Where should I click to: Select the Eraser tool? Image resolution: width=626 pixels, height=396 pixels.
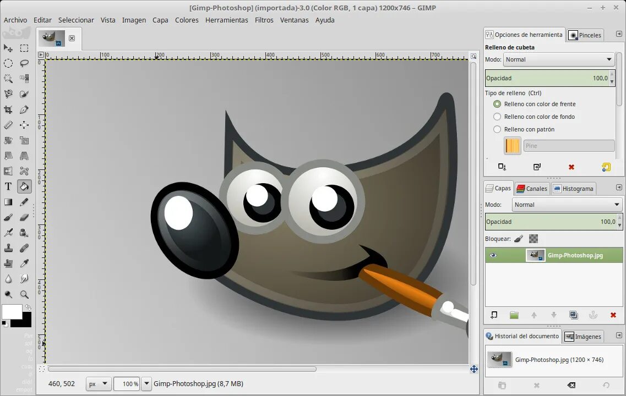point(24,217)
